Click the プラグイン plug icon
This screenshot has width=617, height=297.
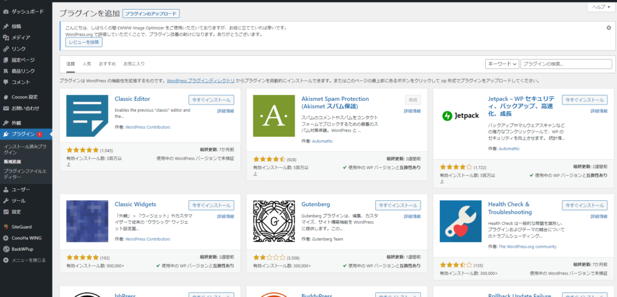(6, 134)
